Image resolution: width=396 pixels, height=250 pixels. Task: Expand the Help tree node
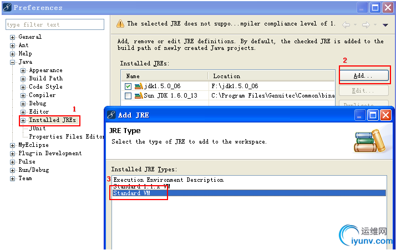point(12,54)
